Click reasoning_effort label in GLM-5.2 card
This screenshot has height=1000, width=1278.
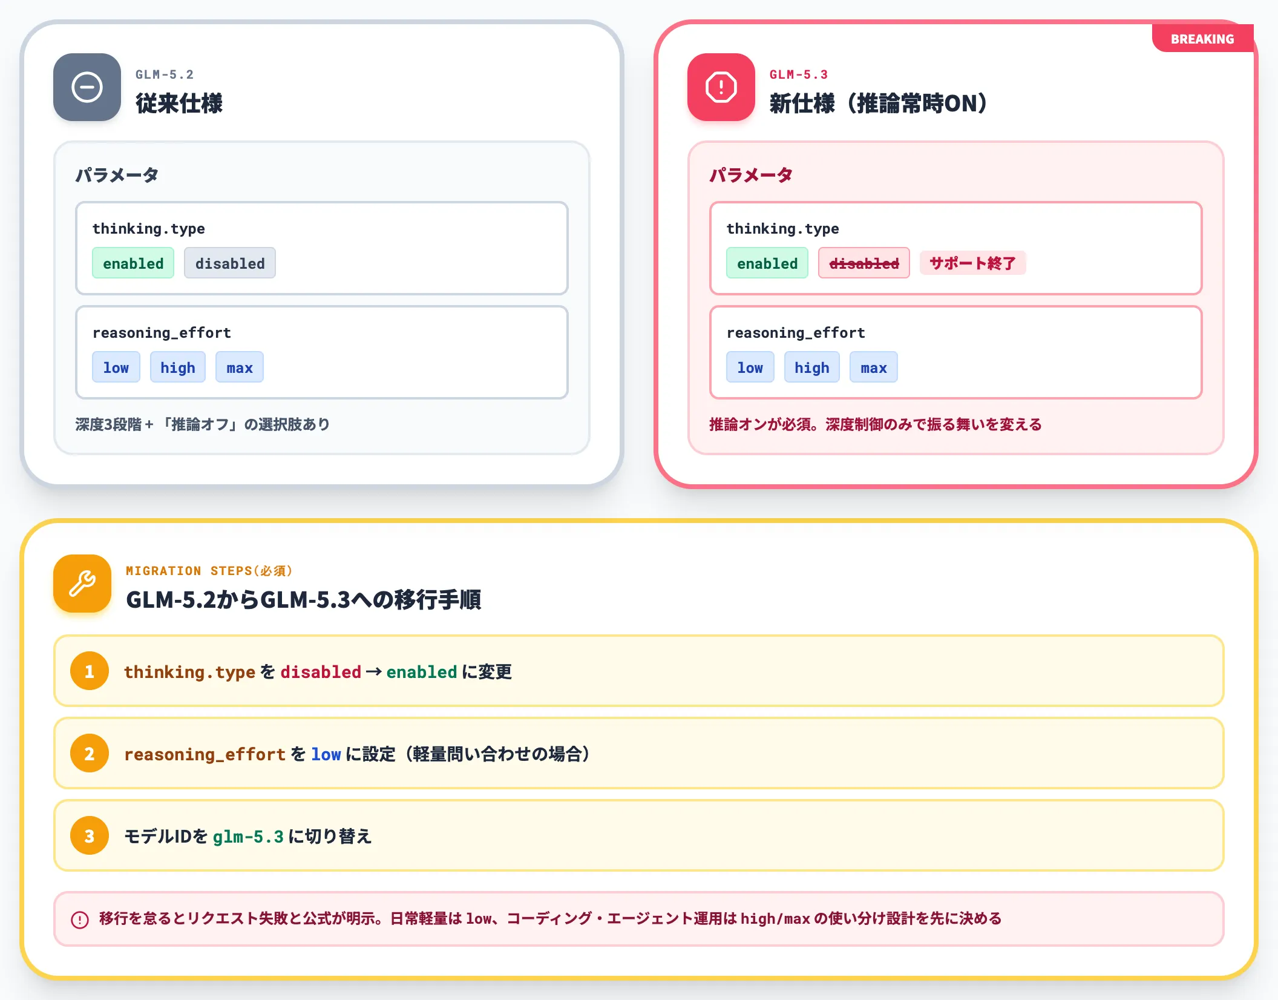162,332
